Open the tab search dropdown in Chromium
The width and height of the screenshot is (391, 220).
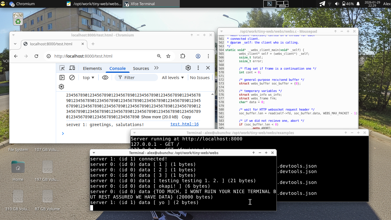click(15, 44)
